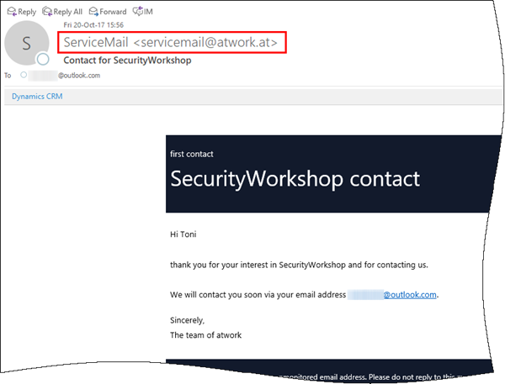Click the Reply button
The width and height of the screenshot is (505, 384).
coord(22,12)
